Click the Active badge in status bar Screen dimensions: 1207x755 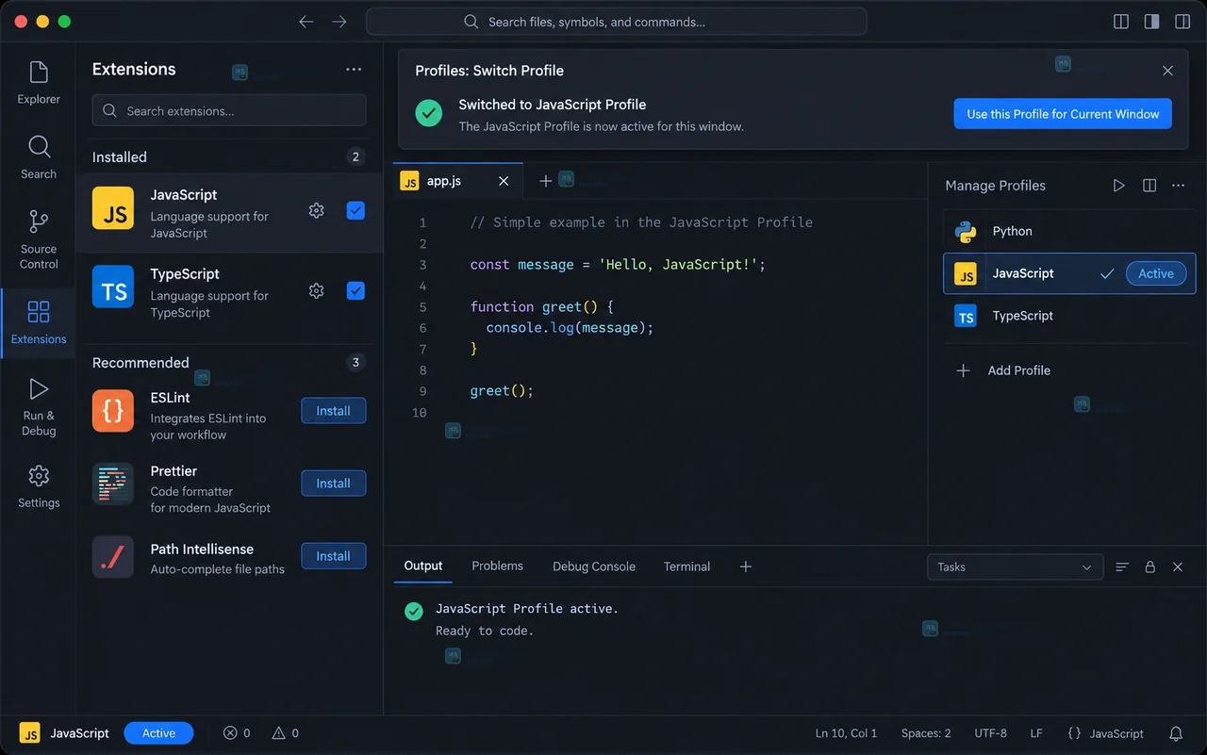pyautogui.click(x=158, y=733)
